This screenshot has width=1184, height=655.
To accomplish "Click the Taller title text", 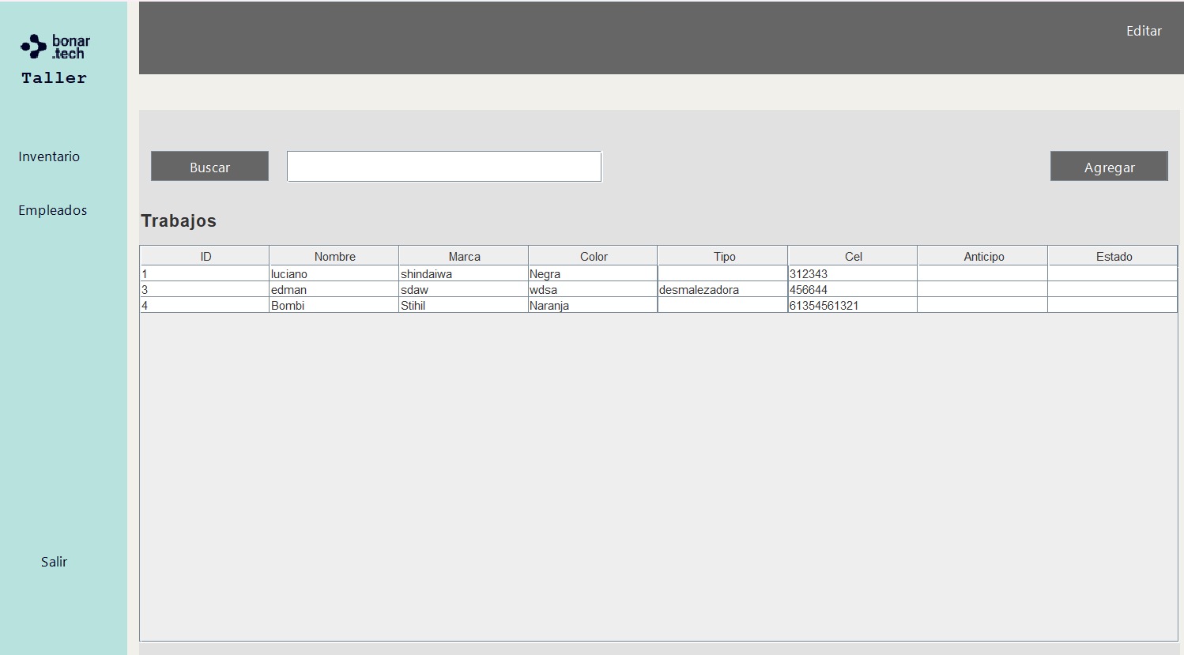I will click(x=54, y=77).
